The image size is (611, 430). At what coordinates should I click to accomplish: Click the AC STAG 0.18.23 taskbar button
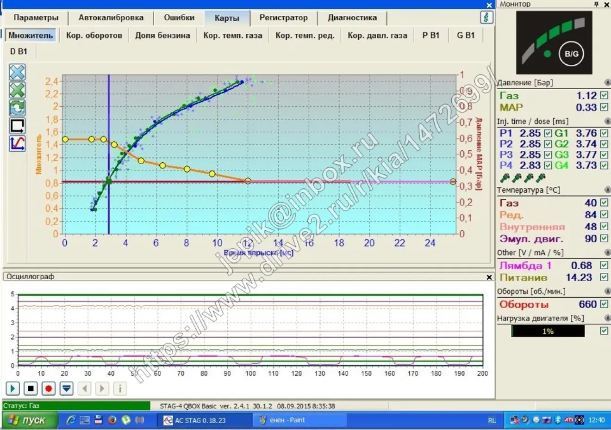205,420
